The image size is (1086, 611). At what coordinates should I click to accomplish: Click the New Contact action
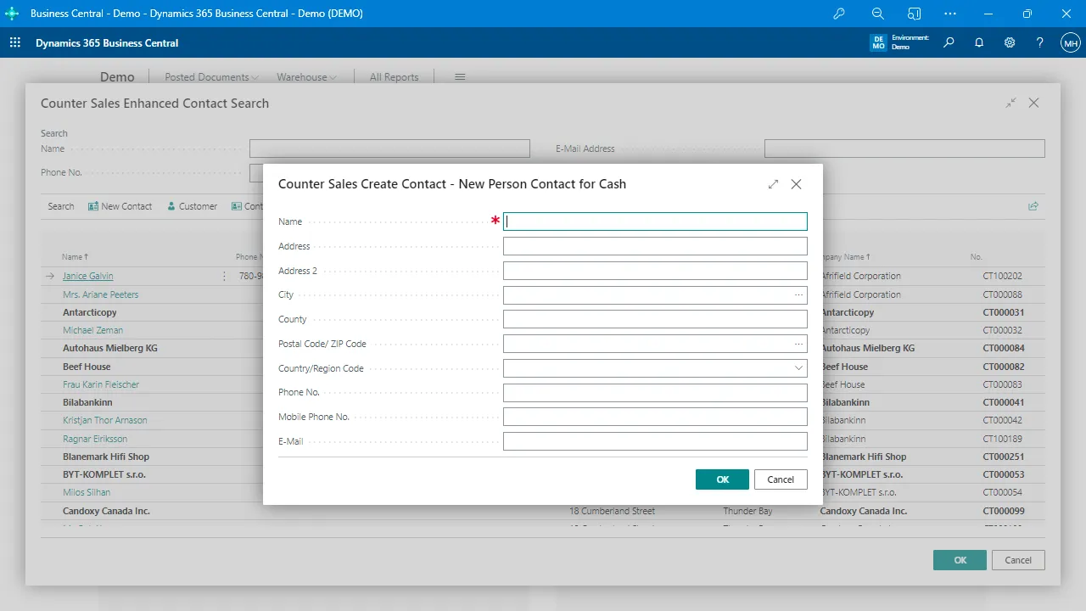click(120, 206)
